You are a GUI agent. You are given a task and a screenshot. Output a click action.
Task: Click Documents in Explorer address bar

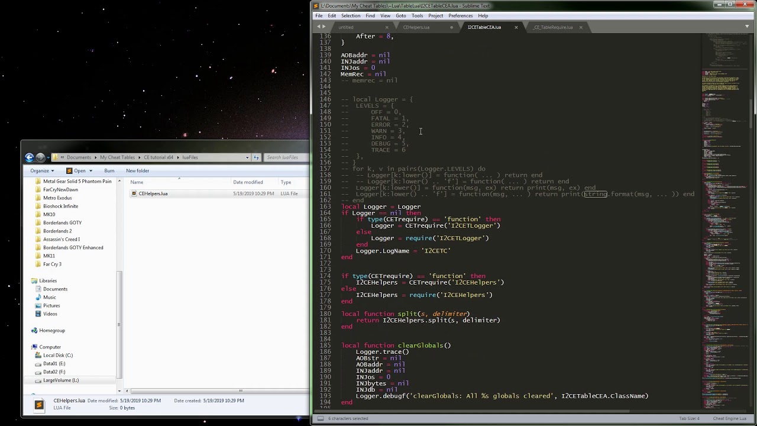(x=79, y=157)
